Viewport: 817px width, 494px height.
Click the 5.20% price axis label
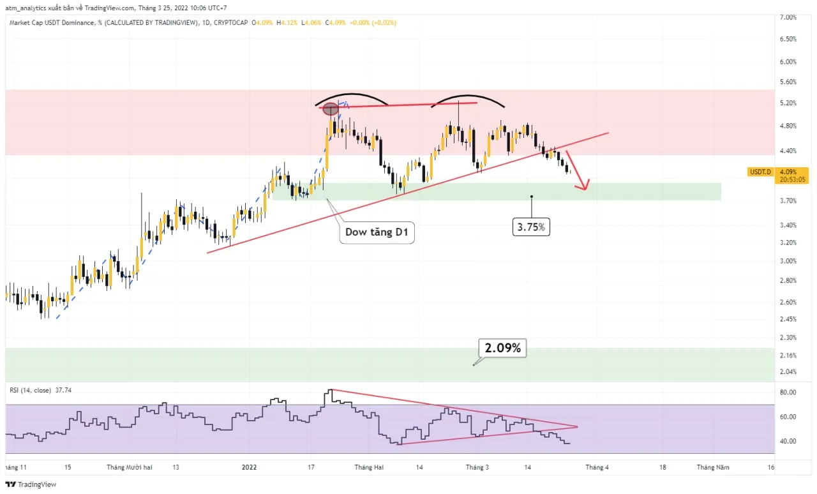pyautogui.click(x=788, y=103)
